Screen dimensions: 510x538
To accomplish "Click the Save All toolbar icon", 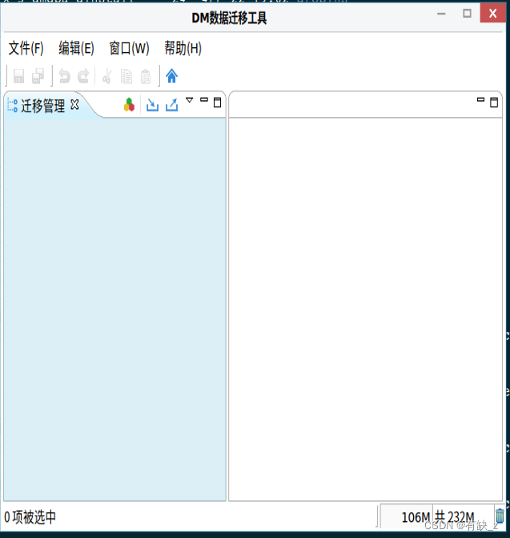I will point(38,76).
